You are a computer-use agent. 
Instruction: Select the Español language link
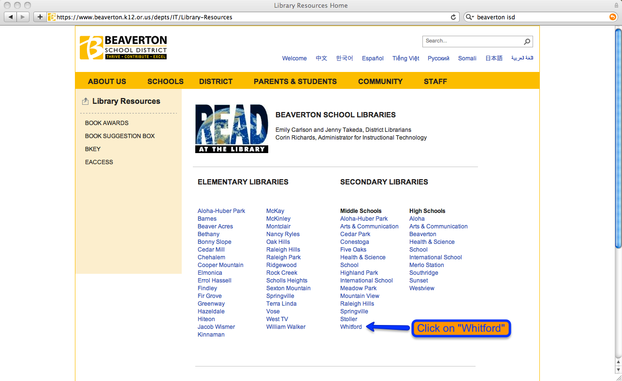[372, 58]
